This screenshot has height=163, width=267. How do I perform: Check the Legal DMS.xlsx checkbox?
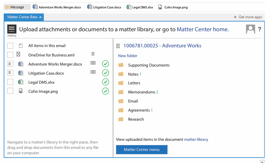click(10, 82)
